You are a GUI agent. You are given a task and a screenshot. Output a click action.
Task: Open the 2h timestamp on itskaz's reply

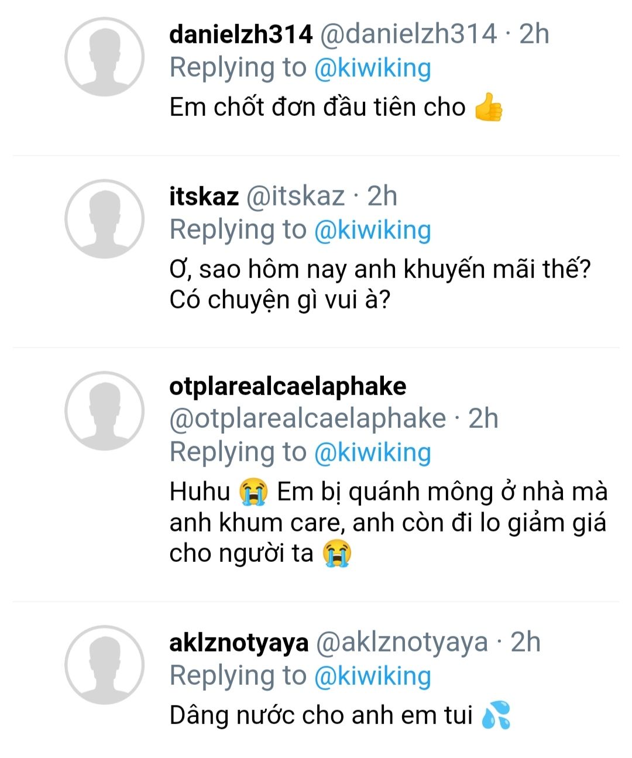382,196
